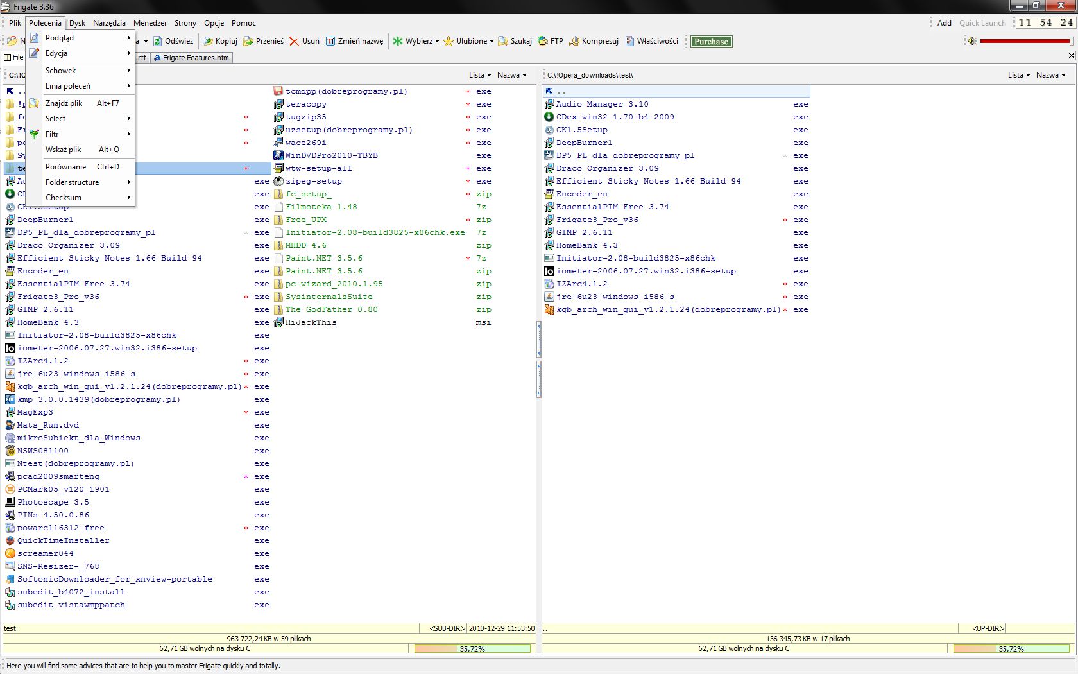Open the Menedżer menu

click(x=150, y=23)
